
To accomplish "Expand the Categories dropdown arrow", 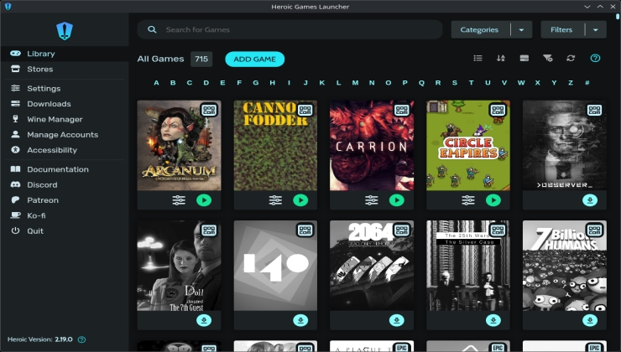I will click(x=520, y=30).
